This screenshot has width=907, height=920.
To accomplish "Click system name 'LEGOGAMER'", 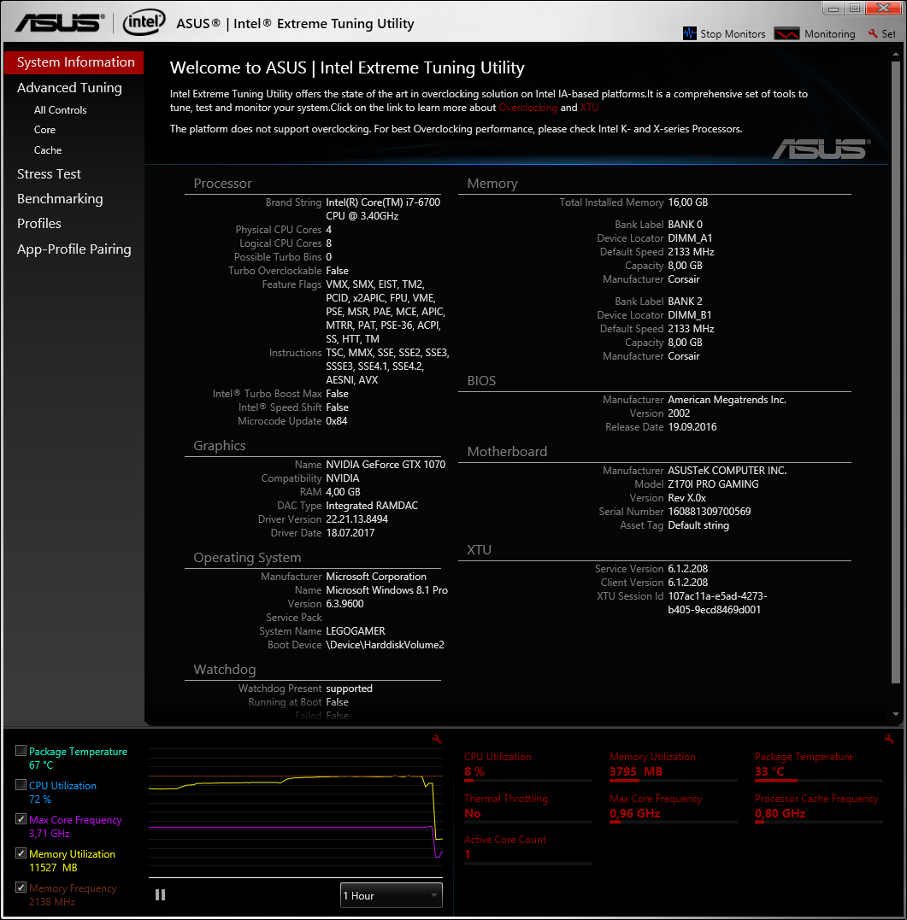I will [355, 631].
